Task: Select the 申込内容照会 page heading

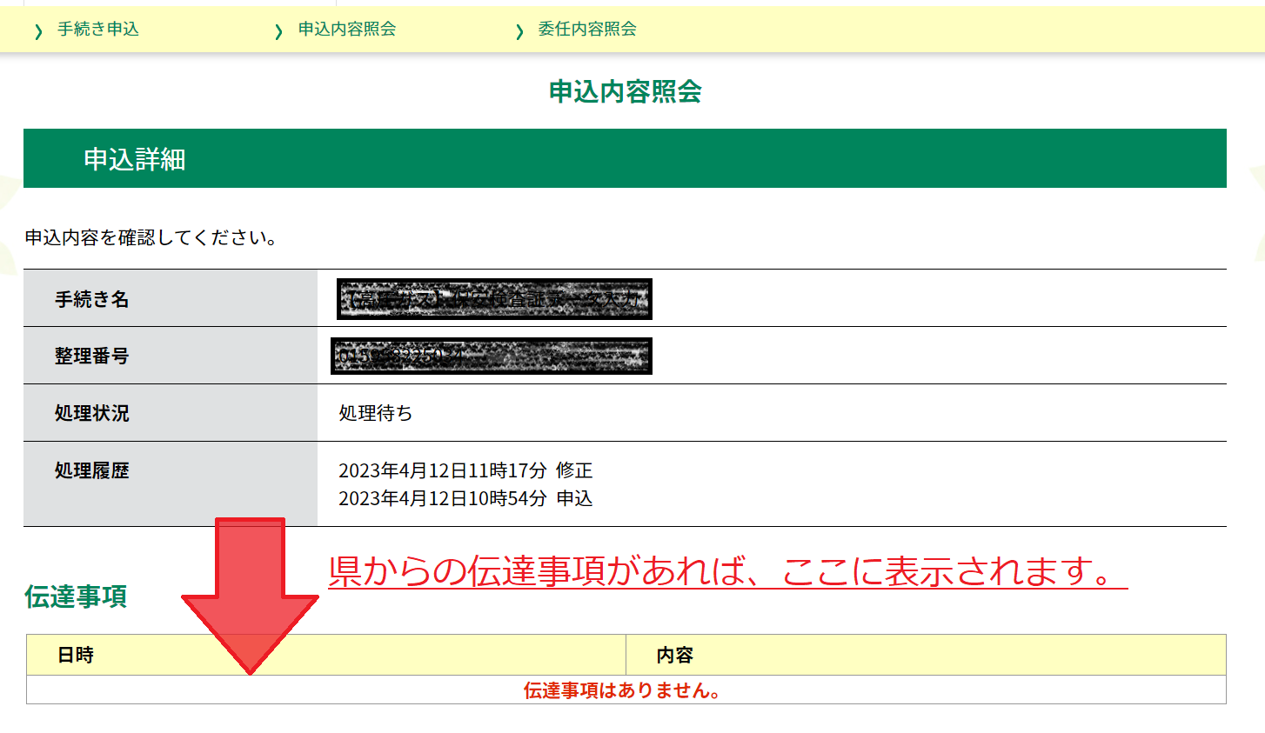Action: click(625, 91)
